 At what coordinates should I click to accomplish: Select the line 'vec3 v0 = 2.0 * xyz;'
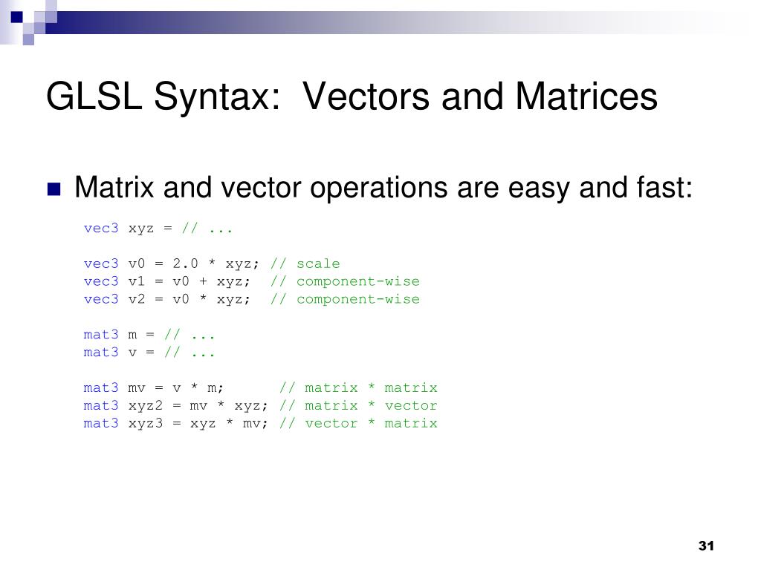(172, 263)
